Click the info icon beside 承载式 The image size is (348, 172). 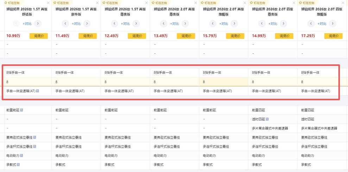point(18,165)
